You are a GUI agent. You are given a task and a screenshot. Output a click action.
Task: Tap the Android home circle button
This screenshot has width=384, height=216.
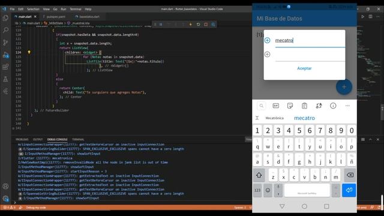click(x=304, y=206)
